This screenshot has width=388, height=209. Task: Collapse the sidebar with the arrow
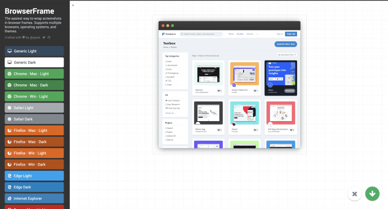[x=73, y=5]
